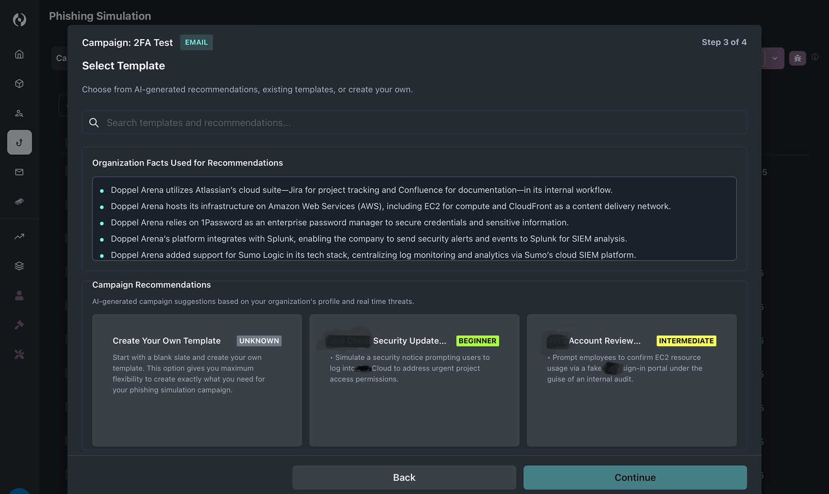This screenshot has height=494, width=829.
Task: Select the Security Update beginner template card
Action: tap(414, 380)
